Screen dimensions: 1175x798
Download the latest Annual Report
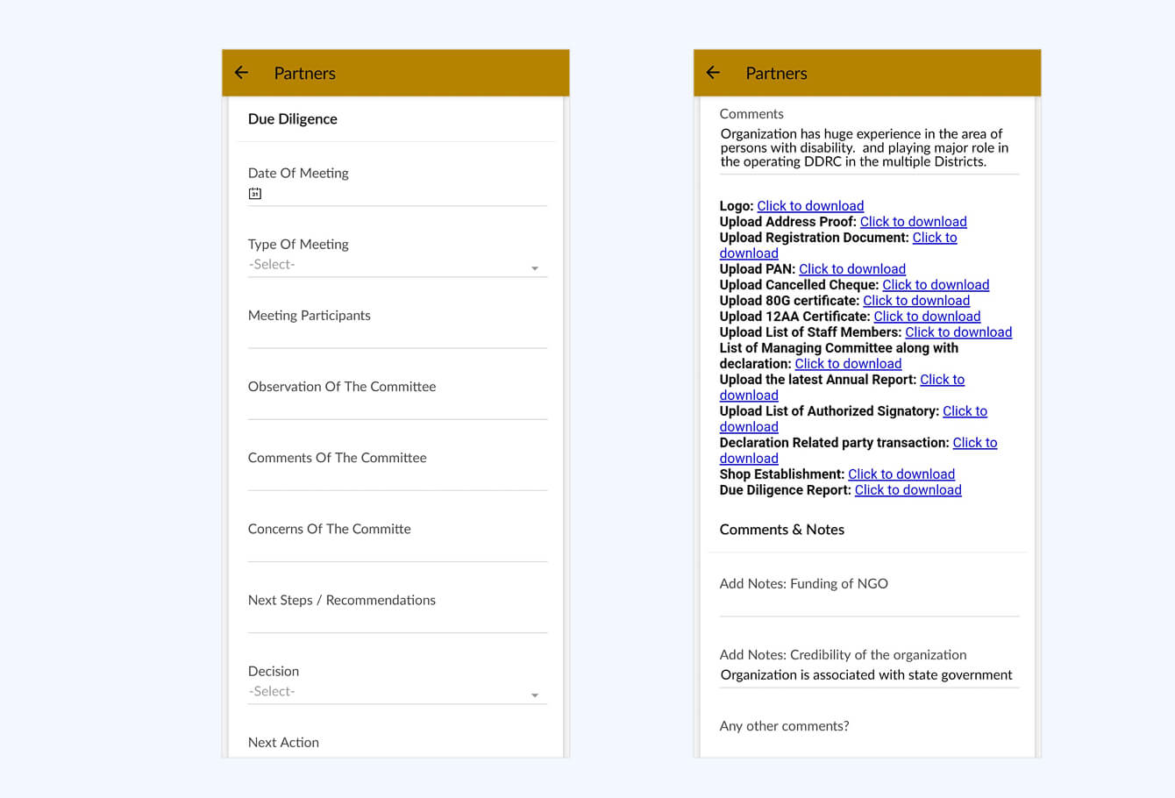pos(942,379)
